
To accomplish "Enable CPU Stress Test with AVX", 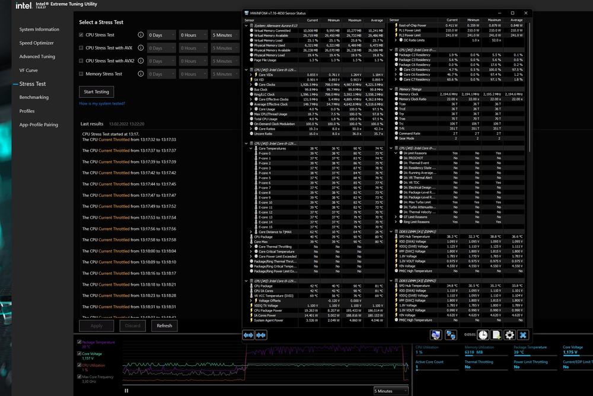I will coord(81,48).
